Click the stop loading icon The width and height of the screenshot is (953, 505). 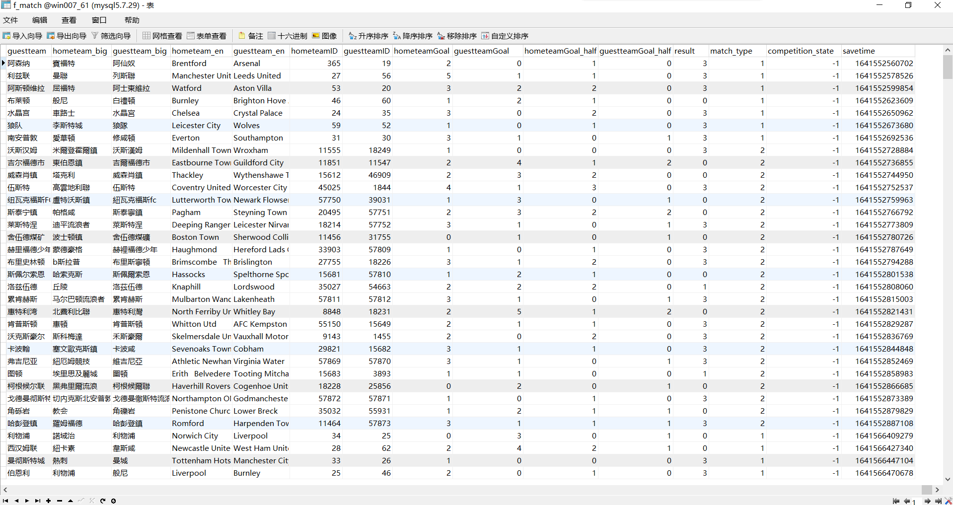(113, 501)
